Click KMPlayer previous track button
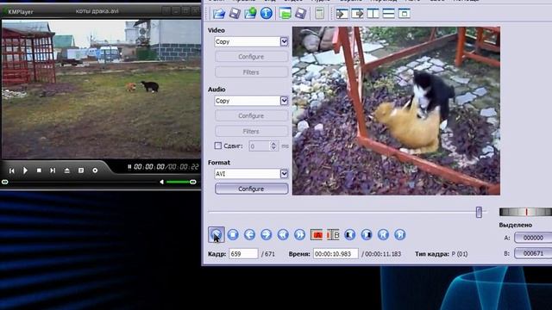This screenshot has width=552, height=310. (x=11, y=170)
